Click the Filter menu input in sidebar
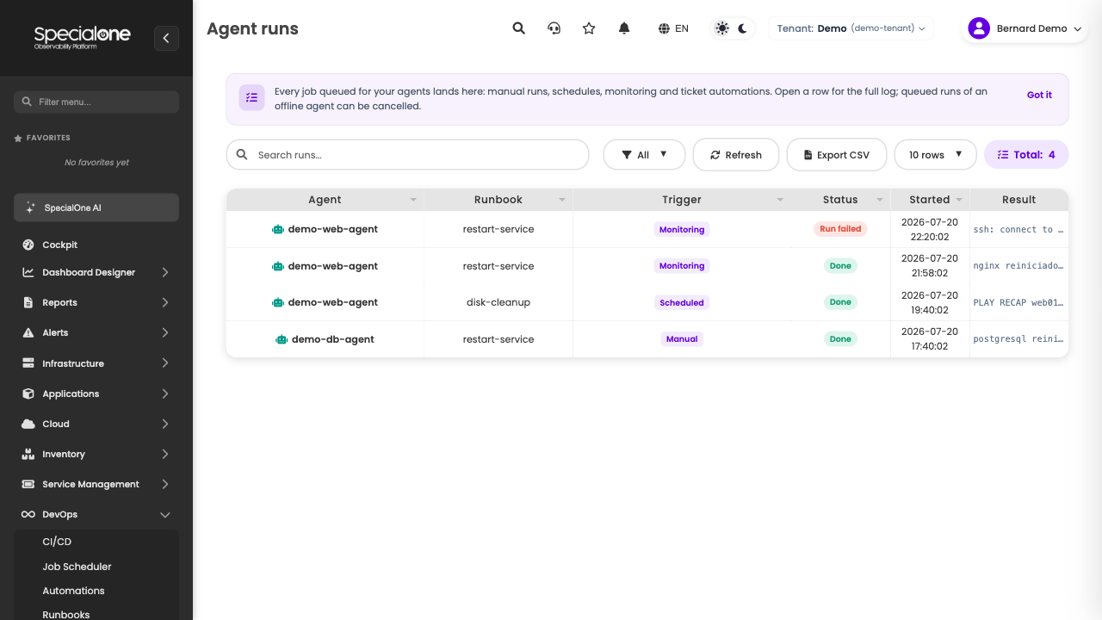Image resolution: width=1102 pixels, height=620 pixels. coord(96,102)
